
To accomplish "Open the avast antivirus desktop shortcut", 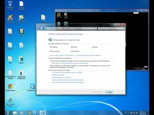I will pos(10,19).
